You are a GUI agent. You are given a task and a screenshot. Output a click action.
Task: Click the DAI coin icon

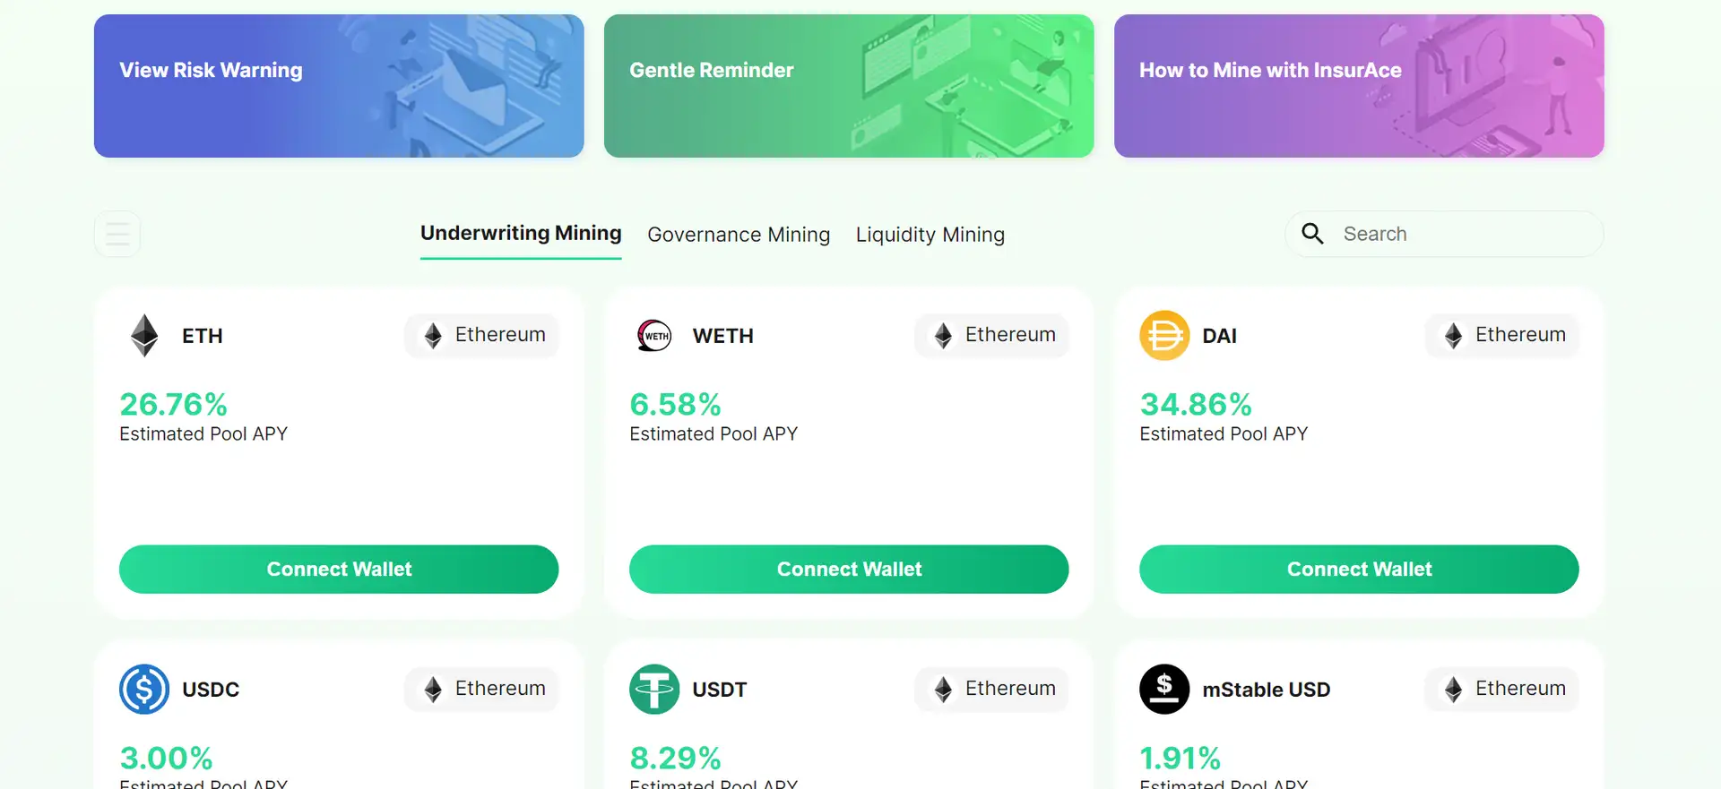pos(1164,336)
